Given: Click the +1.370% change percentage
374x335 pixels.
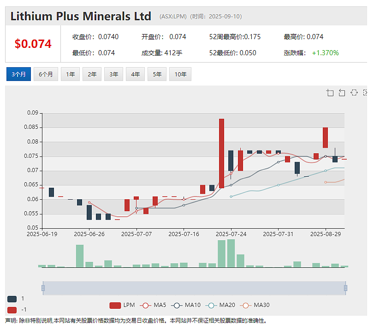Looking at the screenshot, I should pos(325,53).
